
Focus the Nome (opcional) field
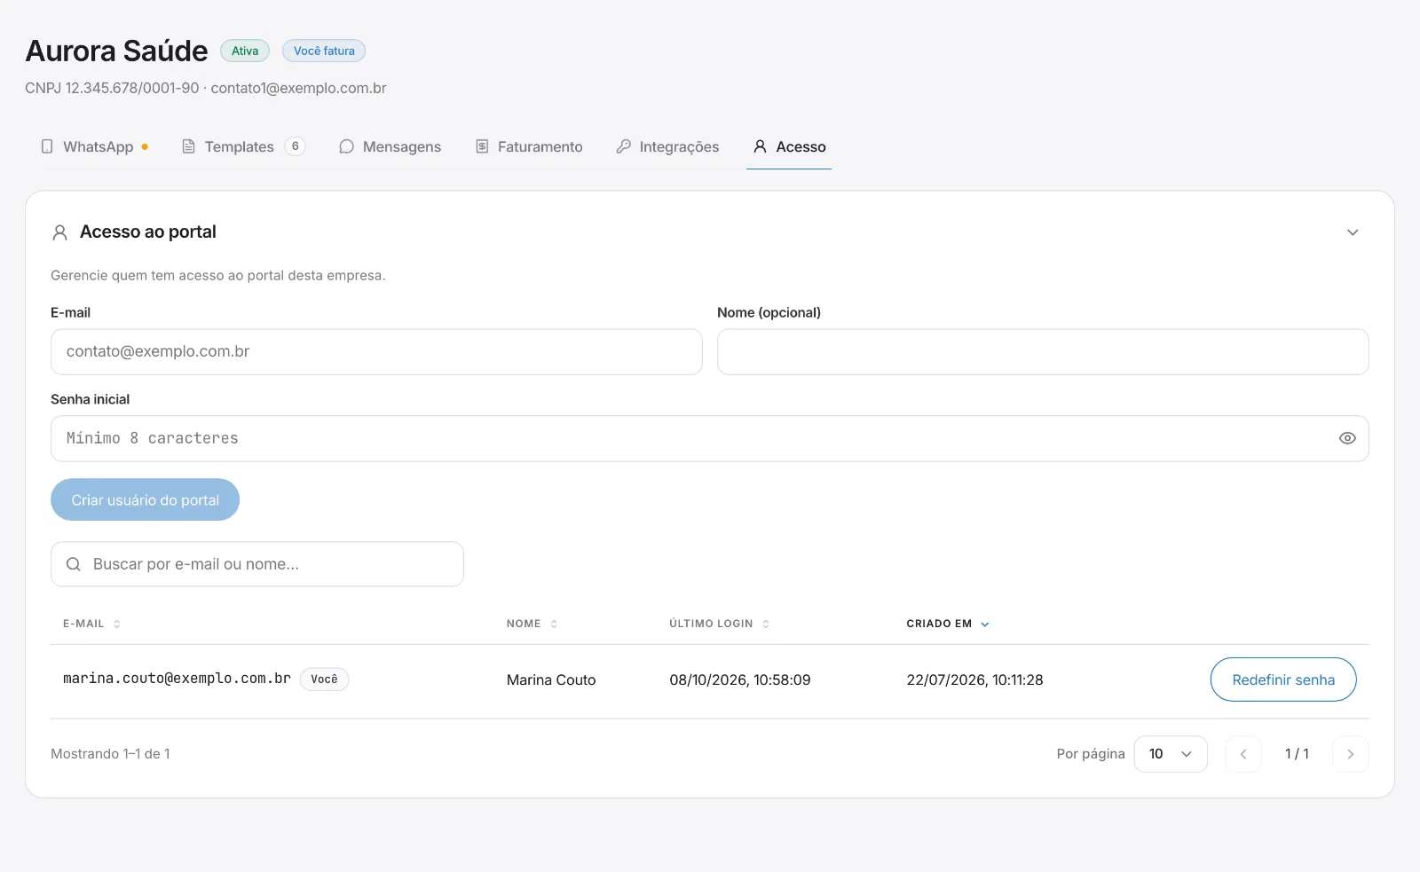tap(1043, 351)
